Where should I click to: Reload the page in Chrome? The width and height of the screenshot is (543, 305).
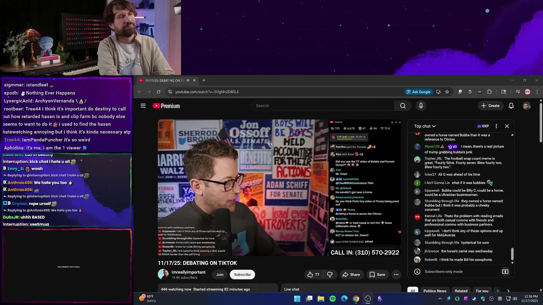pyautogui.click(x=159, y=92)
